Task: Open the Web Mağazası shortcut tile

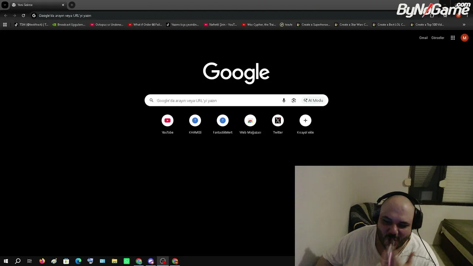Action: click(250, 125)
